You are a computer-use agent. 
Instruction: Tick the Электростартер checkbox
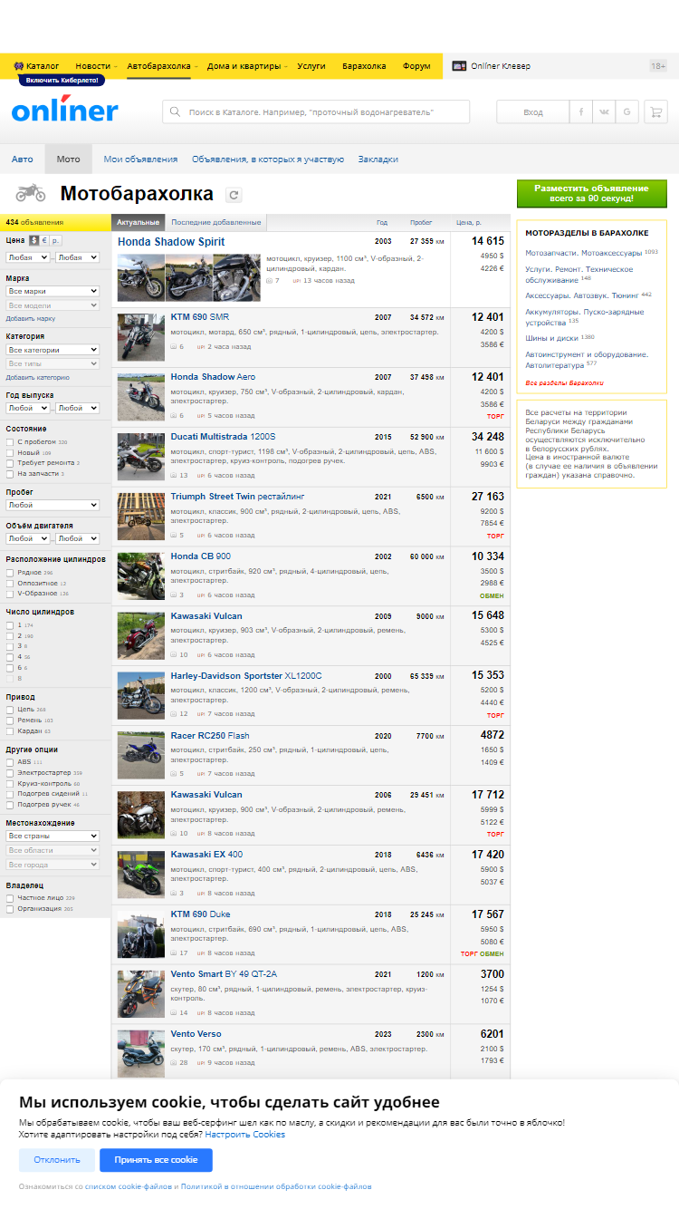pos(10,773)
